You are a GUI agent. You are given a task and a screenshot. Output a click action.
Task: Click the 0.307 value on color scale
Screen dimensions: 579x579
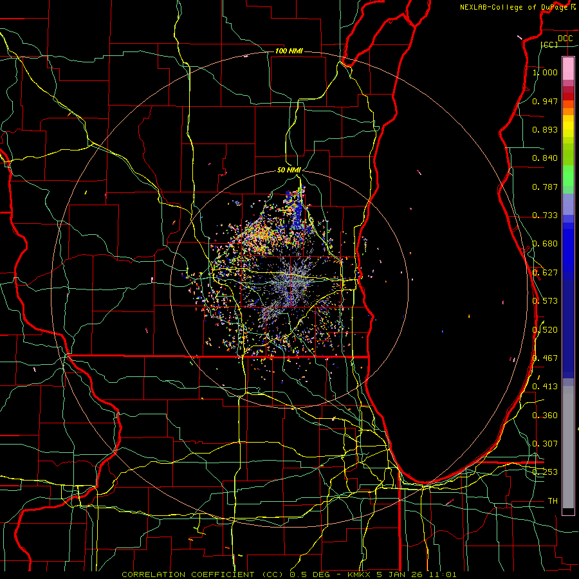tap(545, 444)
